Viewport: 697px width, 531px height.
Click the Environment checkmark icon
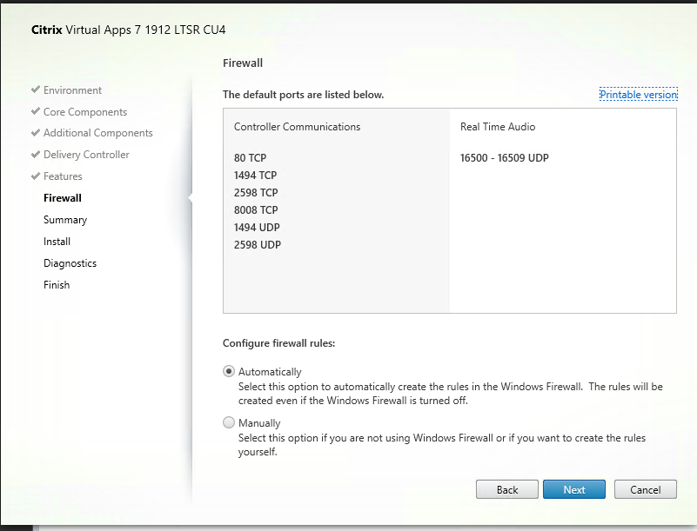point(36,90)
